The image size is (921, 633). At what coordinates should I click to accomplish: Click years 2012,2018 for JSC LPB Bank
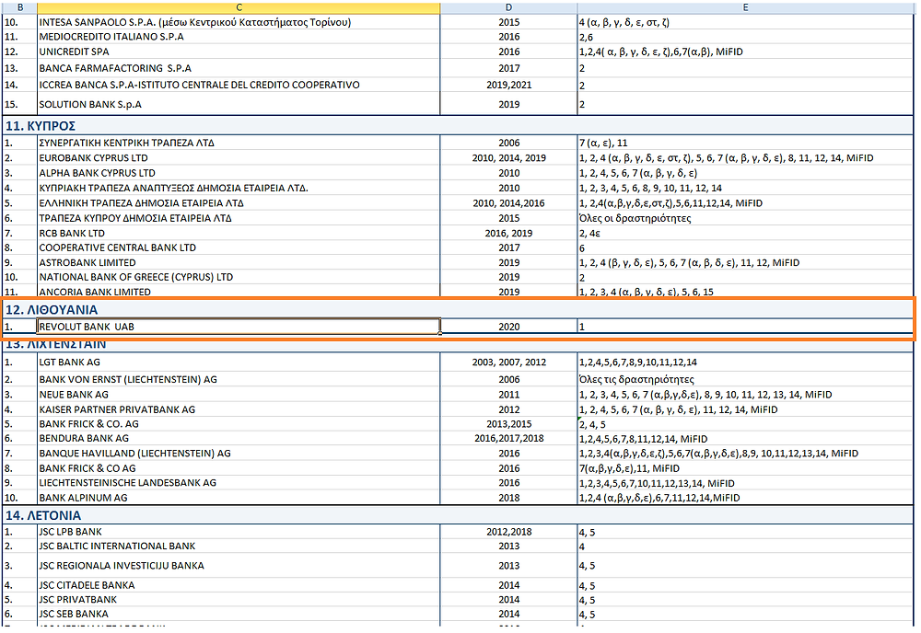click(x=508, y=532)
